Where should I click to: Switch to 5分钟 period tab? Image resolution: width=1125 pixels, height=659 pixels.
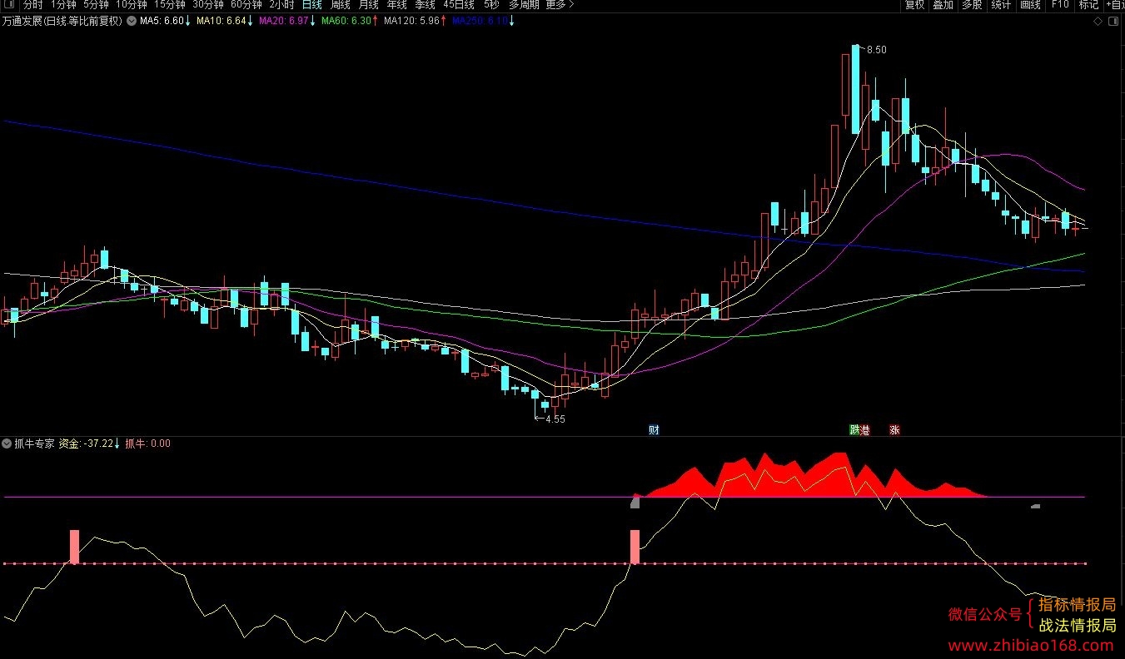pyautogui.click(x=97, y=5)
